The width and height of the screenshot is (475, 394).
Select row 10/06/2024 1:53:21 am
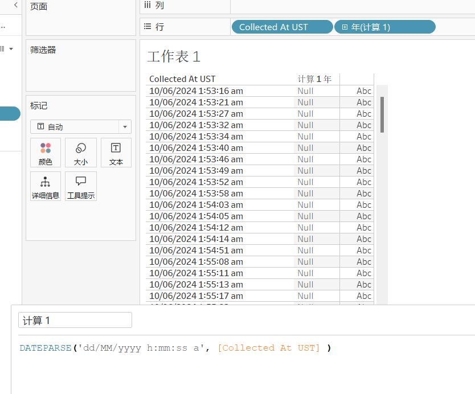point(196,102)
